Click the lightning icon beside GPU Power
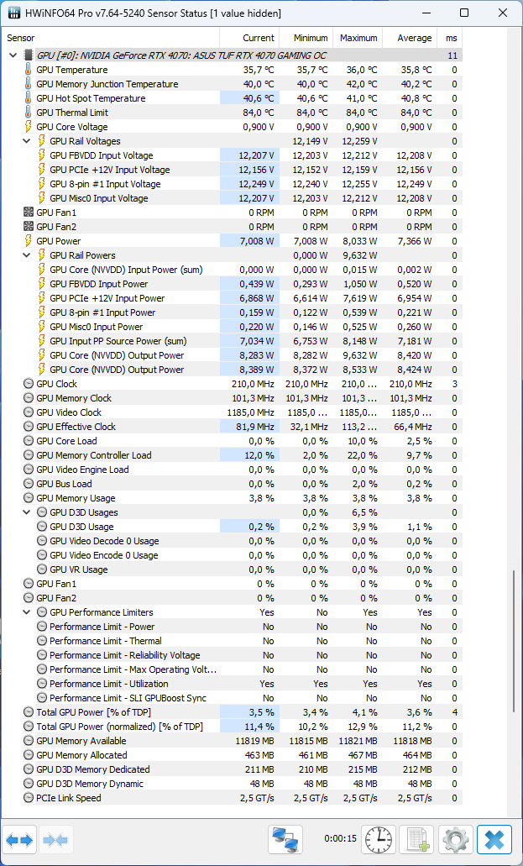 click(29, 241)
